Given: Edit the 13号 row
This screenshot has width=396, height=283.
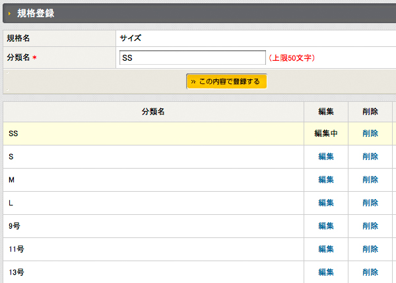Looking at the screenshot, I should tap(326, 272).
